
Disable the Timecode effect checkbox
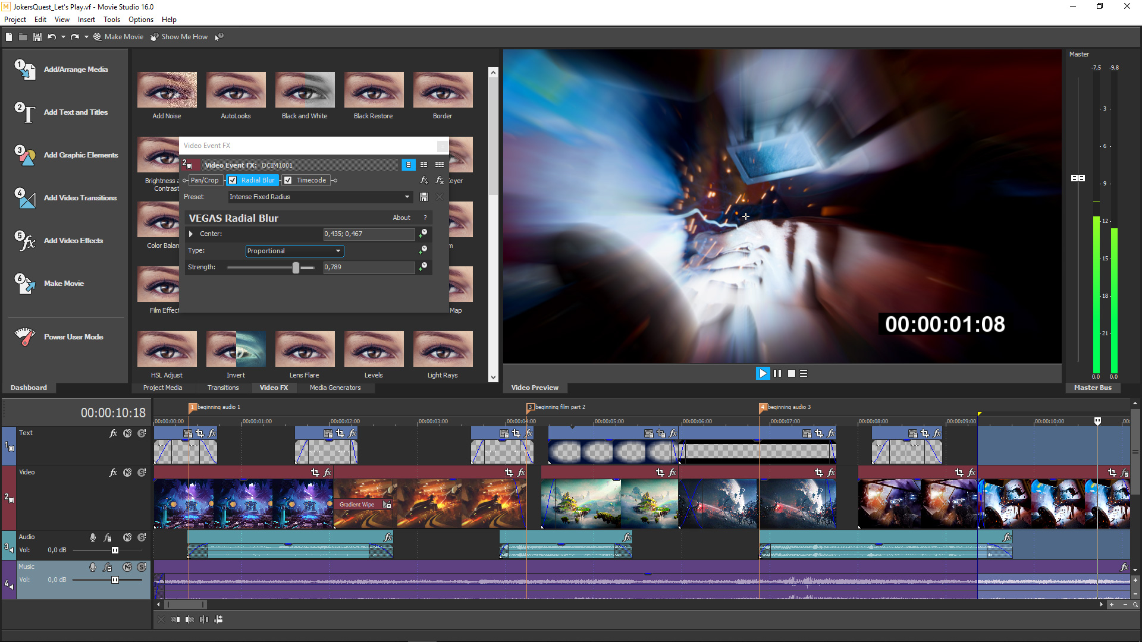point(288,180)
